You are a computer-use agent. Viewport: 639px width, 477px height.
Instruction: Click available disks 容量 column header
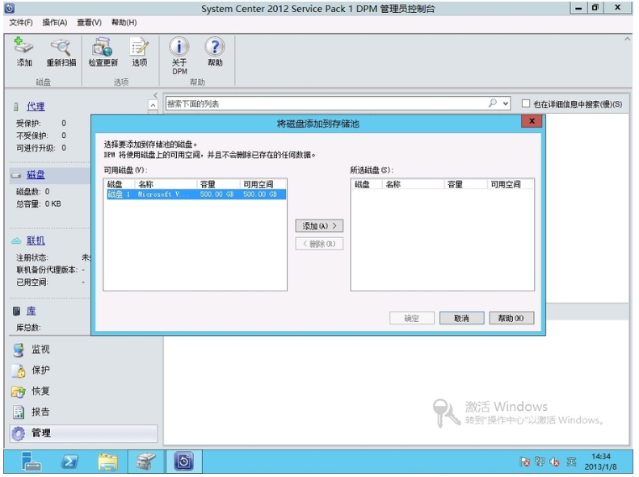click(218, 184)
